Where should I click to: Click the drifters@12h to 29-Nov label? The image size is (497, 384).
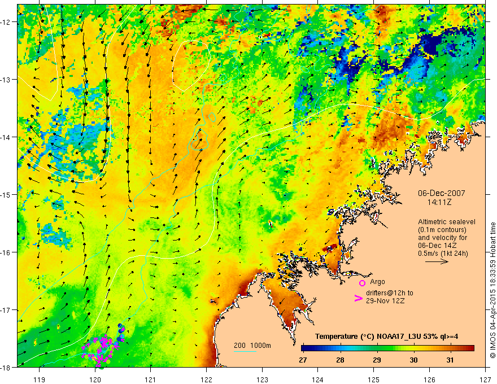[390, 297]
